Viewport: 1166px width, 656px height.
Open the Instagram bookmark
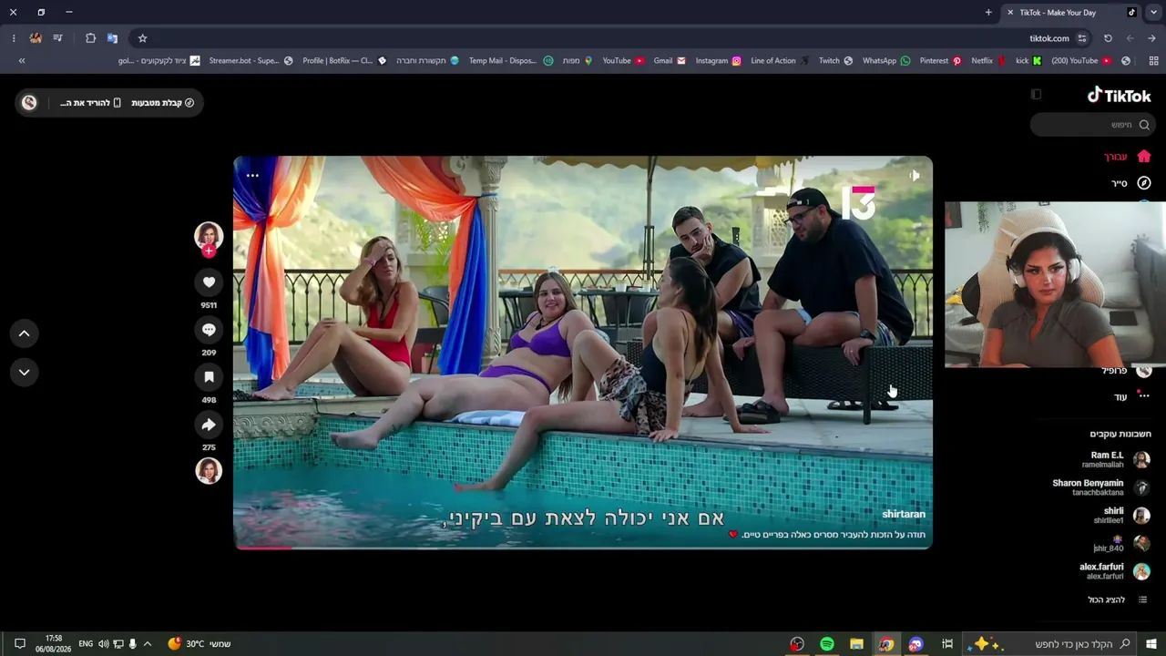tap(718, 61)
